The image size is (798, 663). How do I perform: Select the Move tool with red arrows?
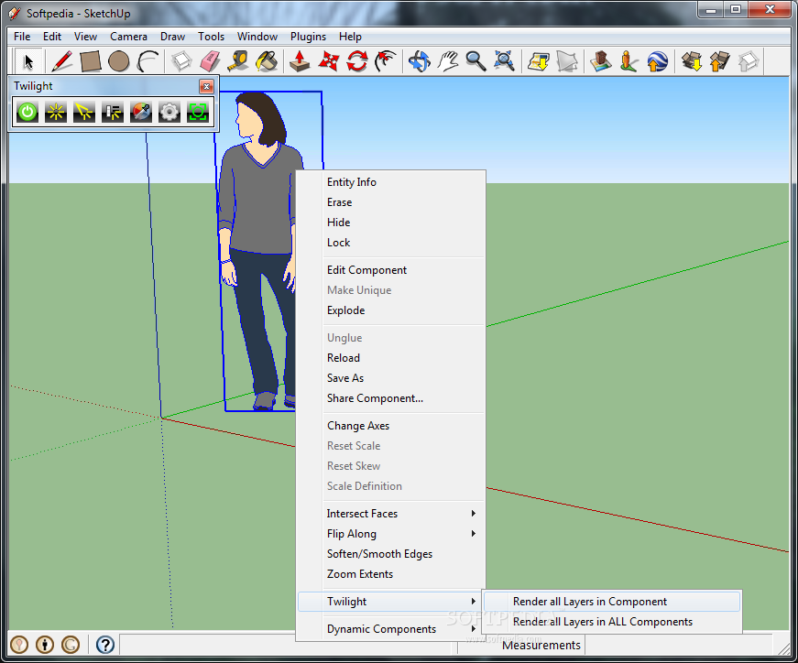click(328, 61)
